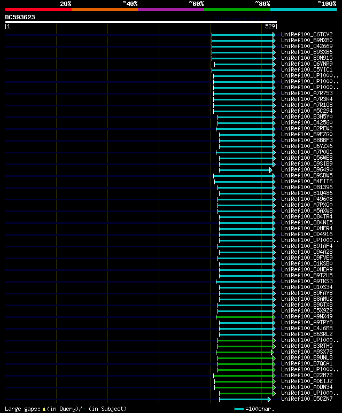The image size is (342, 413).
Task: Select the UniRef100_O04916 label
Action: coord(307,234)
